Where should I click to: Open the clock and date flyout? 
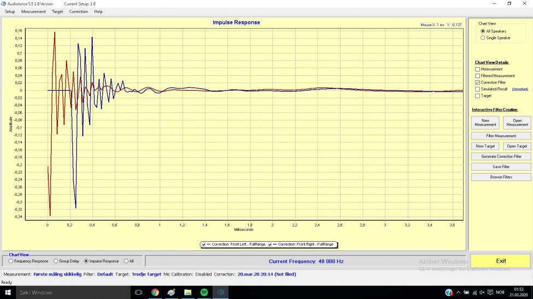pyautogui.click(x=518, y=292)
